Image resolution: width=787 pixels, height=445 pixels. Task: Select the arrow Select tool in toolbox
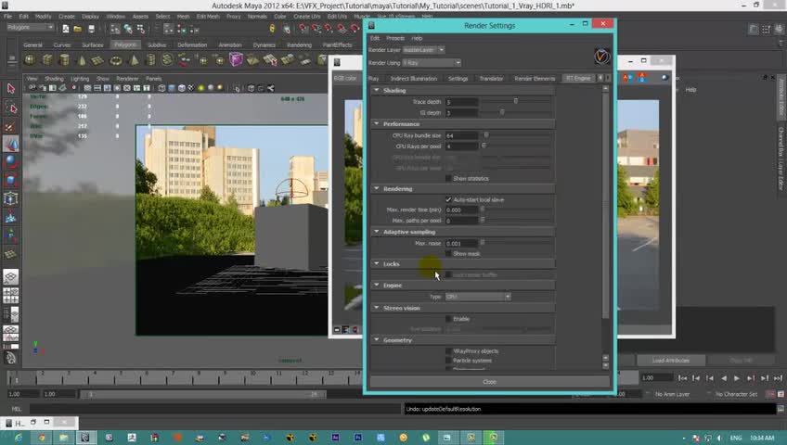click(11, 89)
